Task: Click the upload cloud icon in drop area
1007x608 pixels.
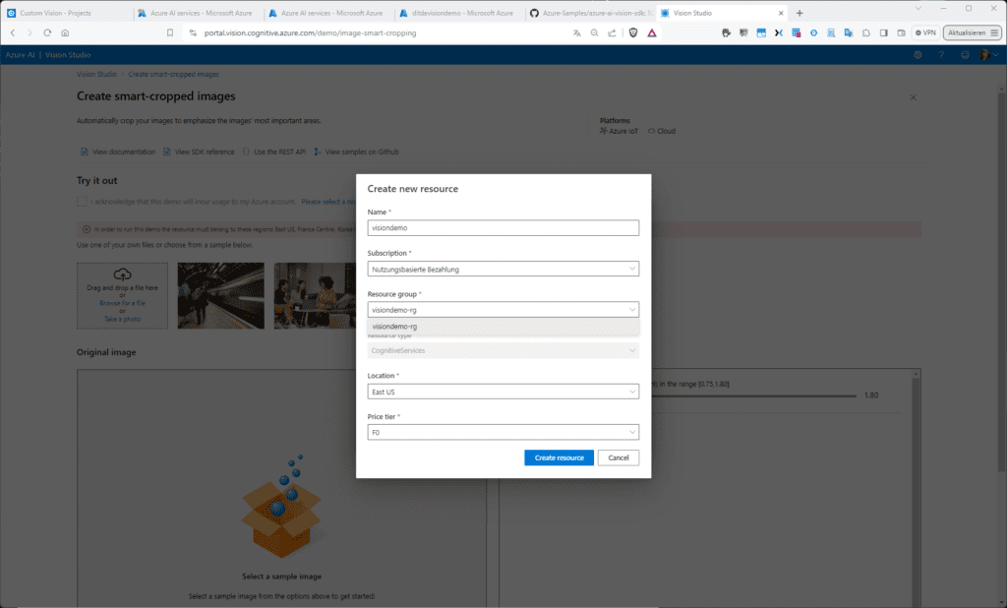Action: coord(122,274)
